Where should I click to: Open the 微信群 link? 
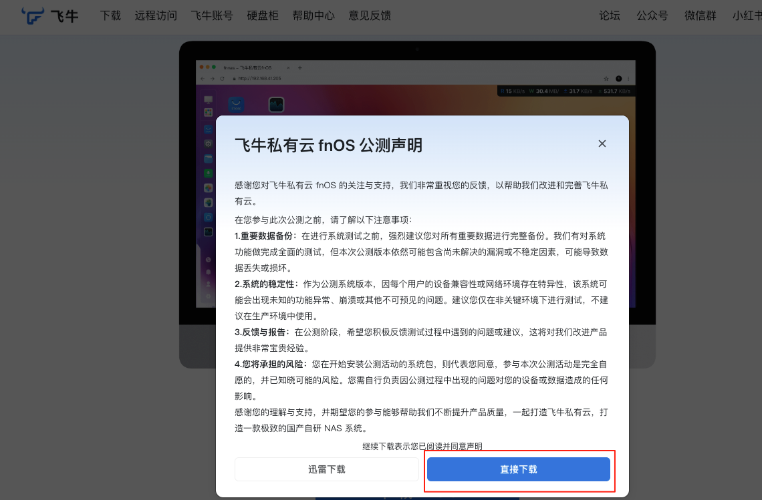[701, 15]
